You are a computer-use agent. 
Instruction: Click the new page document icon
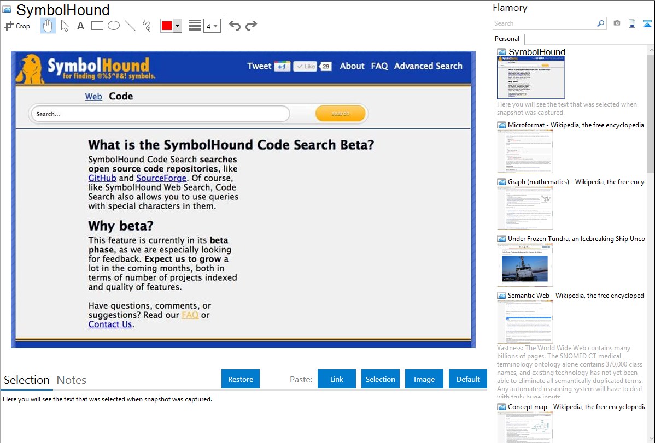pos(632,23)
